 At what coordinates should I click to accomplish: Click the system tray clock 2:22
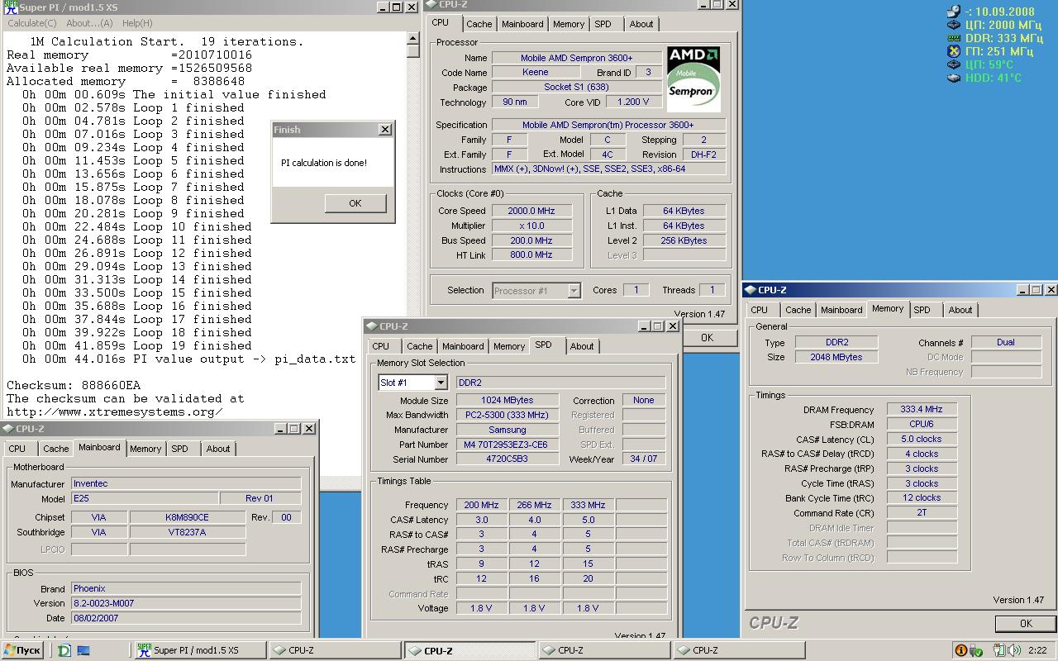[1038, 650]
